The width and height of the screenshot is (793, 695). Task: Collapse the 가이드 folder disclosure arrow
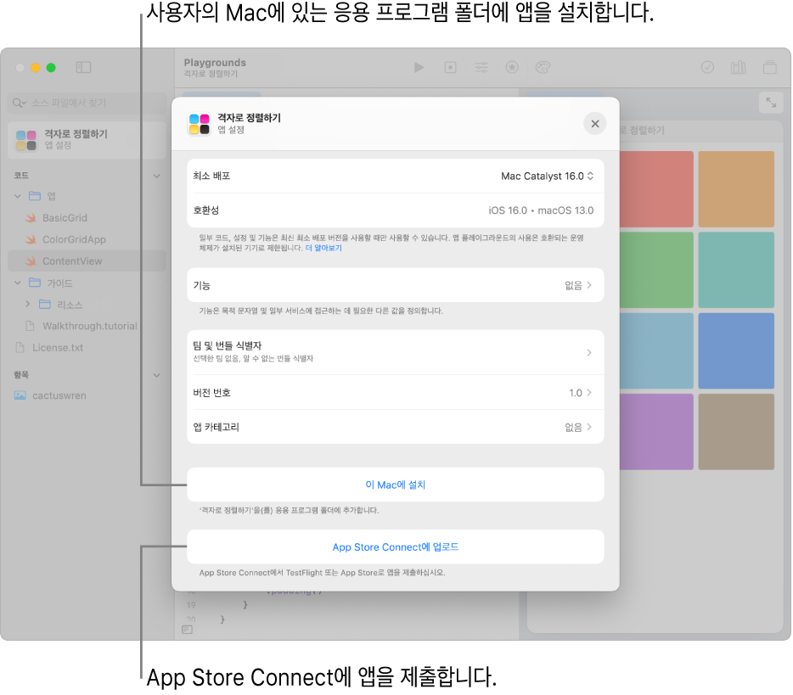(x=18, y=283)
